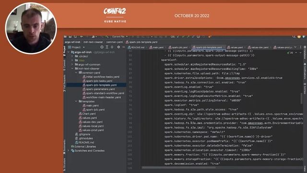The image size is (307, 173).
Task: Switch to the values-dev.yaml editor tab
Action: (x=258, y=48)
